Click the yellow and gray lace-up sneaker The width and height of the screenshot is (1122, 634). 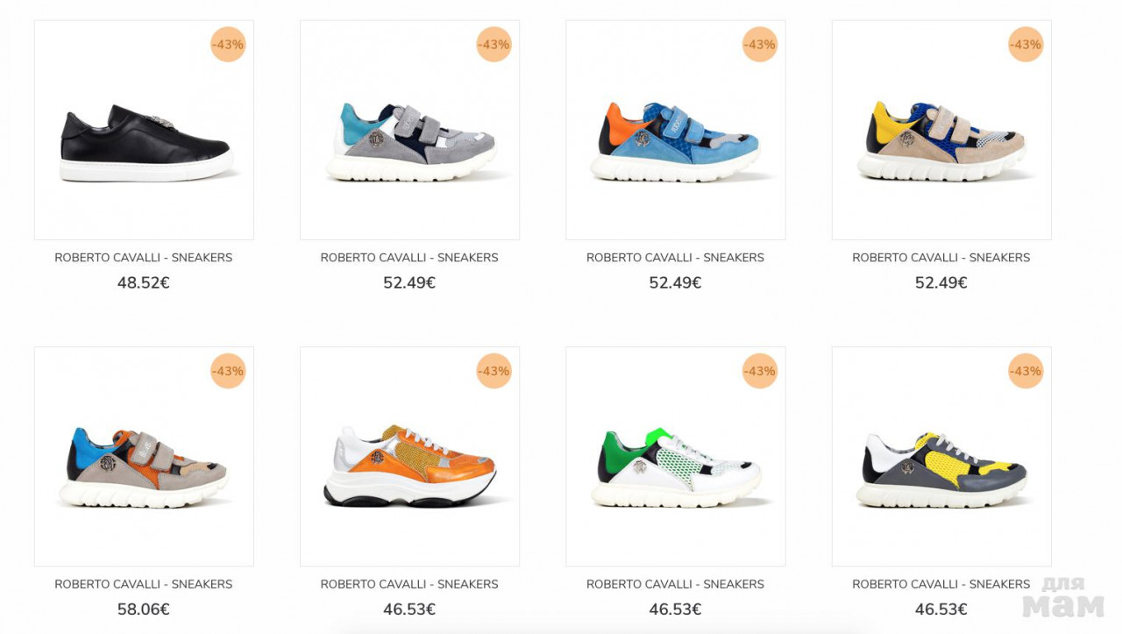[x=941, y=467]
